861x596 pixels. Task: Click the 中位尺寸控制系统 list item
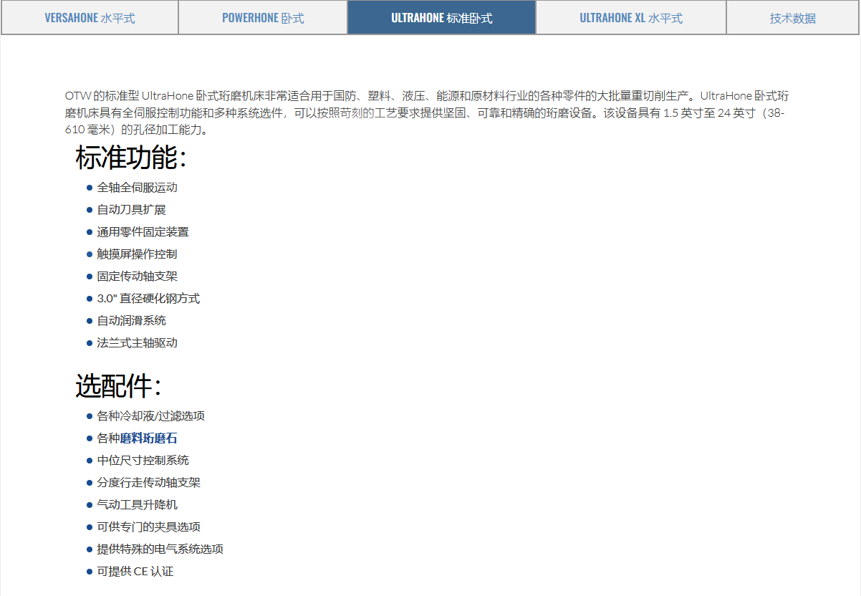[x=143, y=461]
